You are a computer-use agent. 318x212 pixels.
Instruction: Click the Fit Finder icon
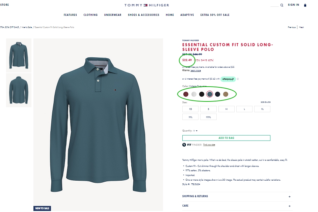tap(184, 145)
